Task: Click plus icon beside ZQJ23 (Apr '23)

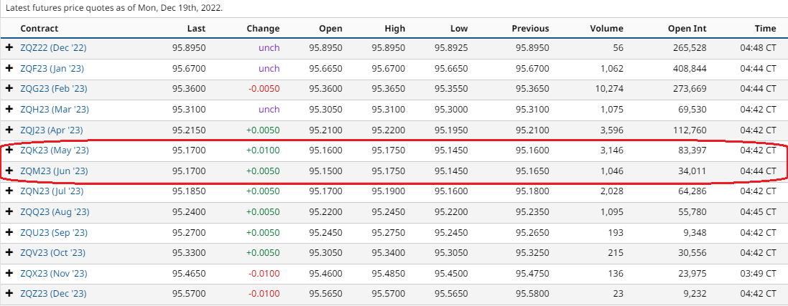Action: (9, 130)
